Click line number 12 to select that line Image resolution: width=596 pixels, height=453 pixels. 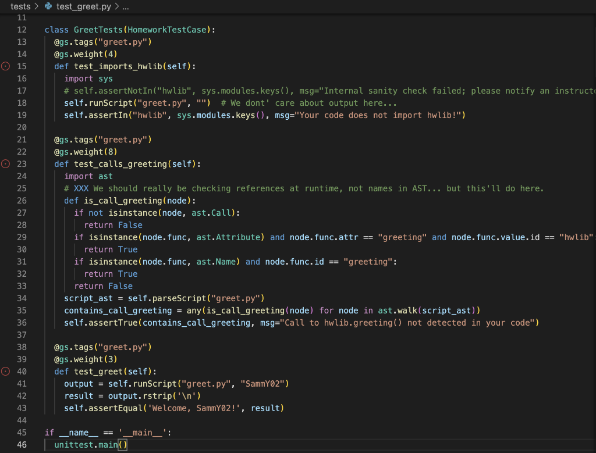pos(22,29)
